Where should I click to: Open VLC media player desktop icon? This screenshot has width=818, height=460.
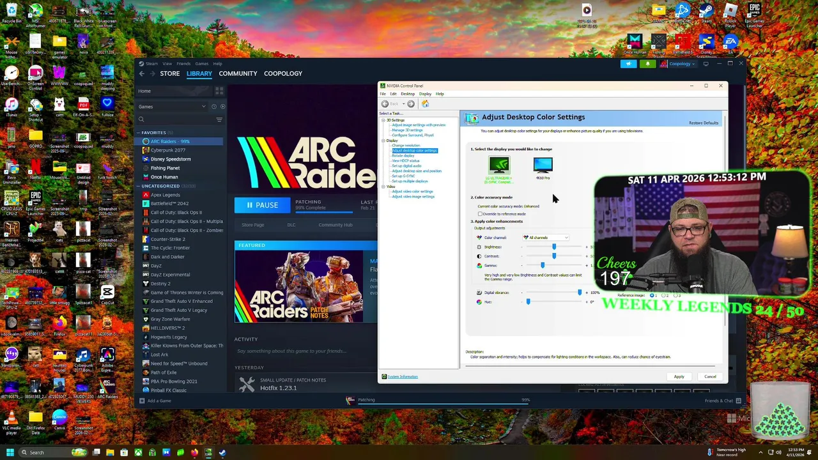click(12, 422)
